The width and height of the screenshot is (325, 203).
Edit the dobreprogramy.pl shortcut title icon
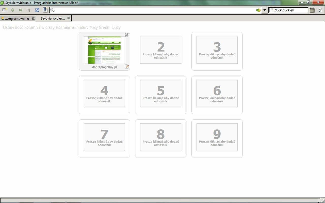point(127,66)
